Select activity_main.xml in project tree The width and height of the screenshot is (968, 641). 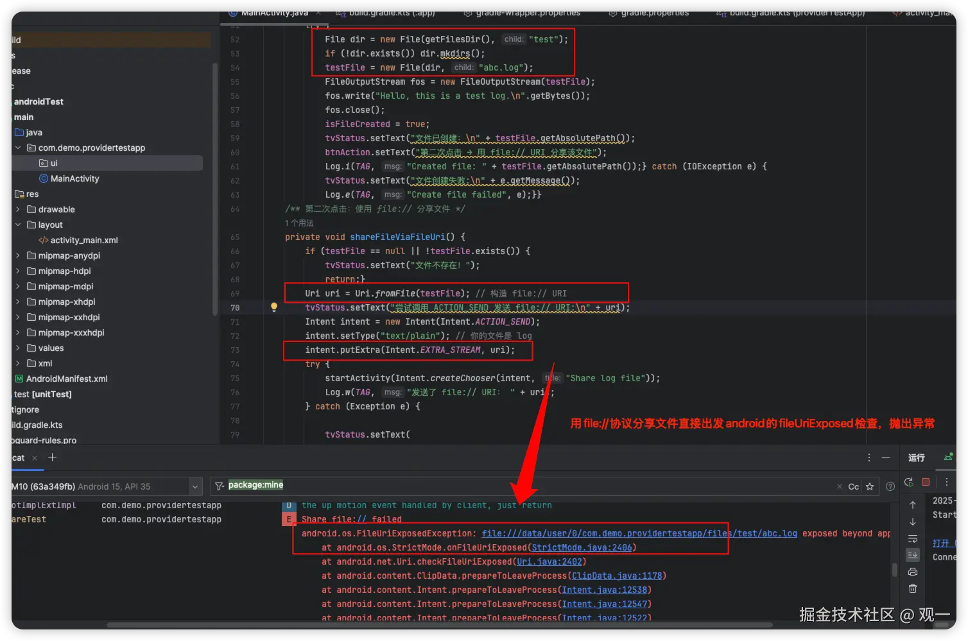pos(84,240)
